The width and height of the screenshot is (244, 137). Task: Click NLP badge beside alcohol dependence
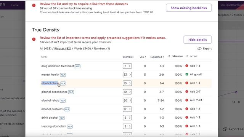coord(71,92)
